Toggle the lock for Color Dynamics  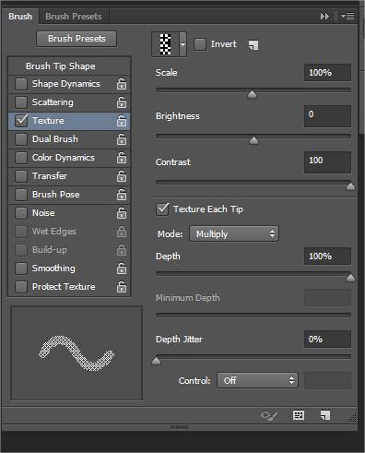(x=122, y=158)
